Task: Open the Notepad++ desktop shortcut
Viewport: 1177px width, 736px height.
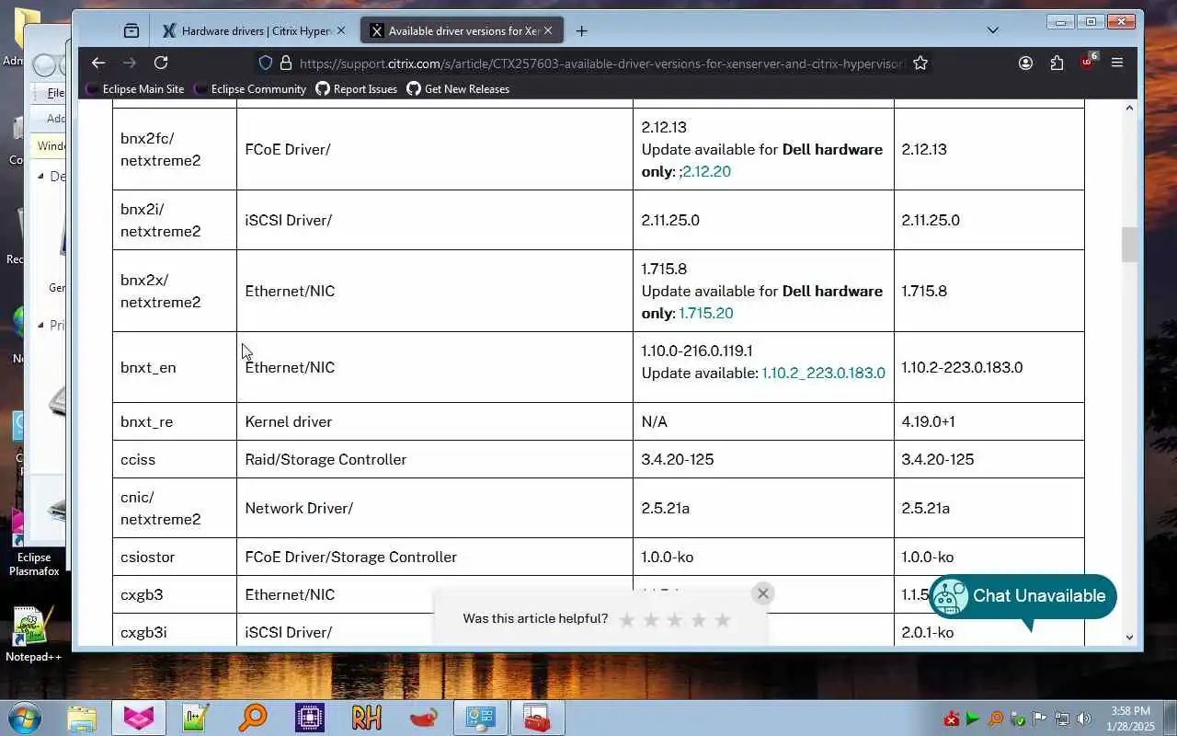Action: [x=33, y=635]
